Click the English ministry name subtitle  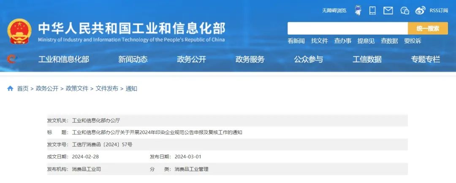pos(131,40)
